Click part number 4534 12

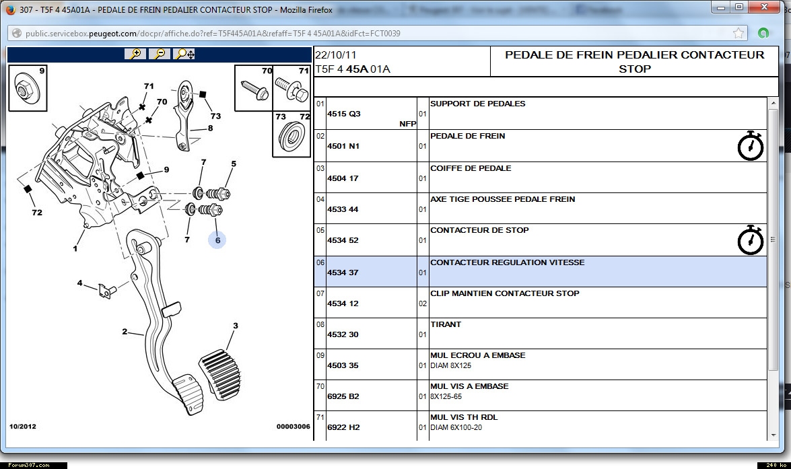(x=343, y=303)
